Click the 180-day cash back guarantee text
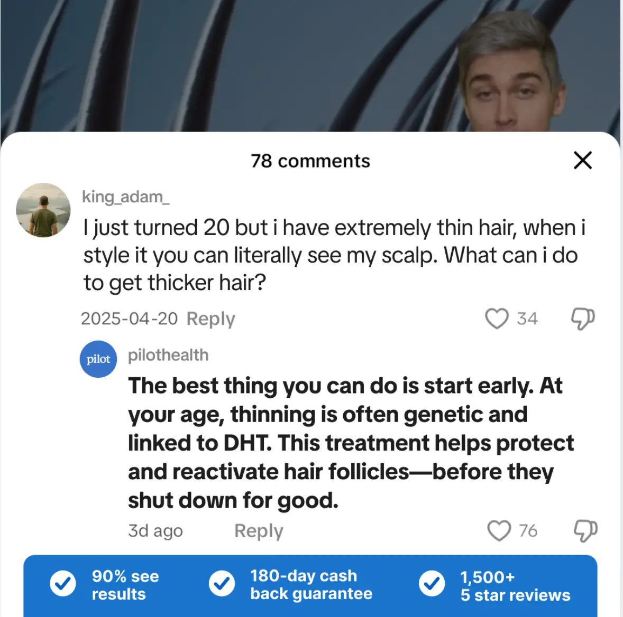623x617 pixels. pyautogui.click(x=311, y=584)
